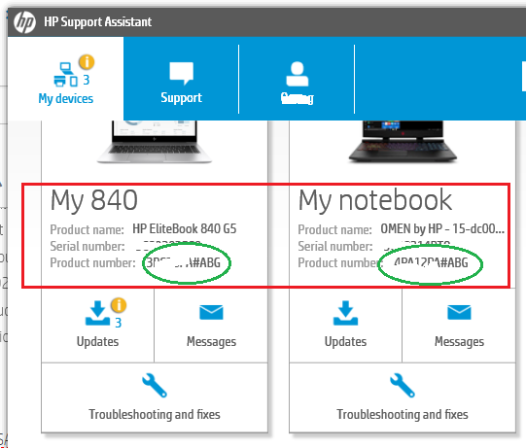Open Messages for My notebook
Viewport: 526px width, 448px height.
point(459,325)
